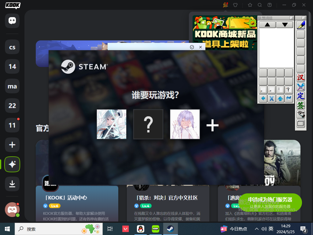Click the window frame icon in handwriting toolbar
This screenshot has height=235, width=313.
[301, 124]
